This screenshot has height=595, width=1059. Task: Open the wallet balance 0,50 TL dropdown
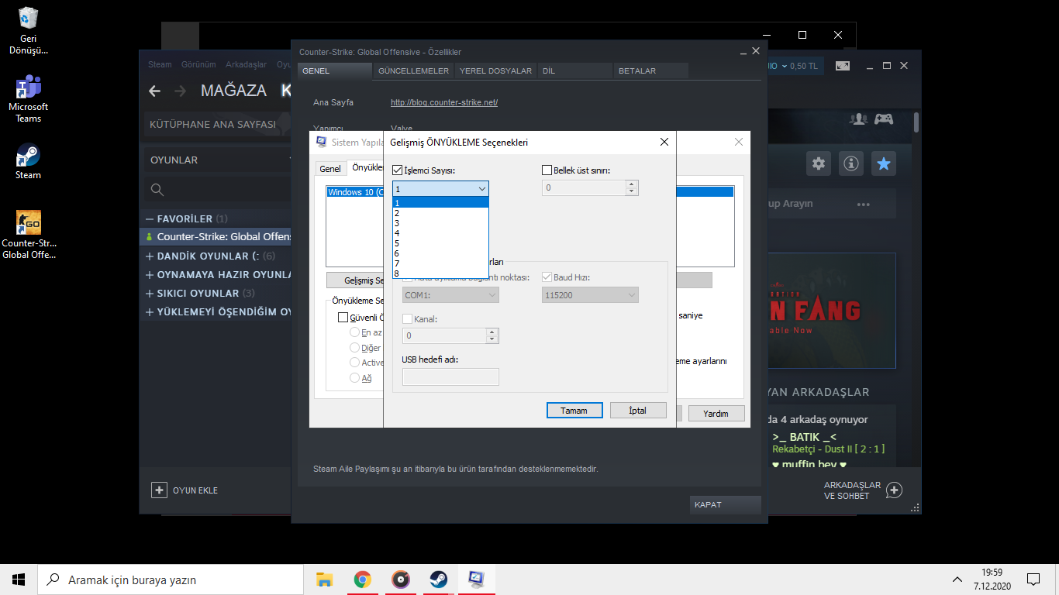click(799, 66)
